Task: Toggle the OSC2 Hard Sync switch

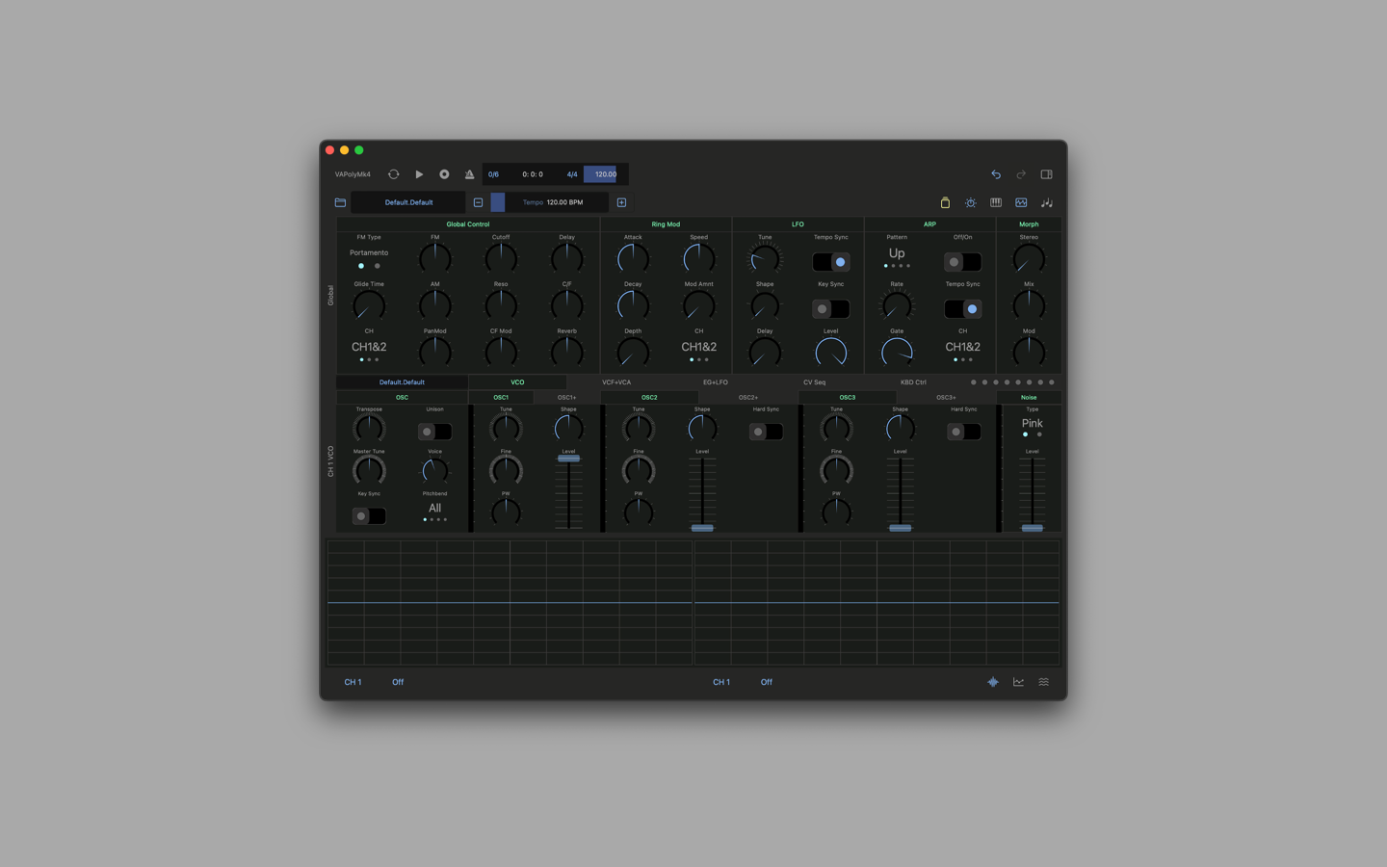Action: [x=766, y=432]
